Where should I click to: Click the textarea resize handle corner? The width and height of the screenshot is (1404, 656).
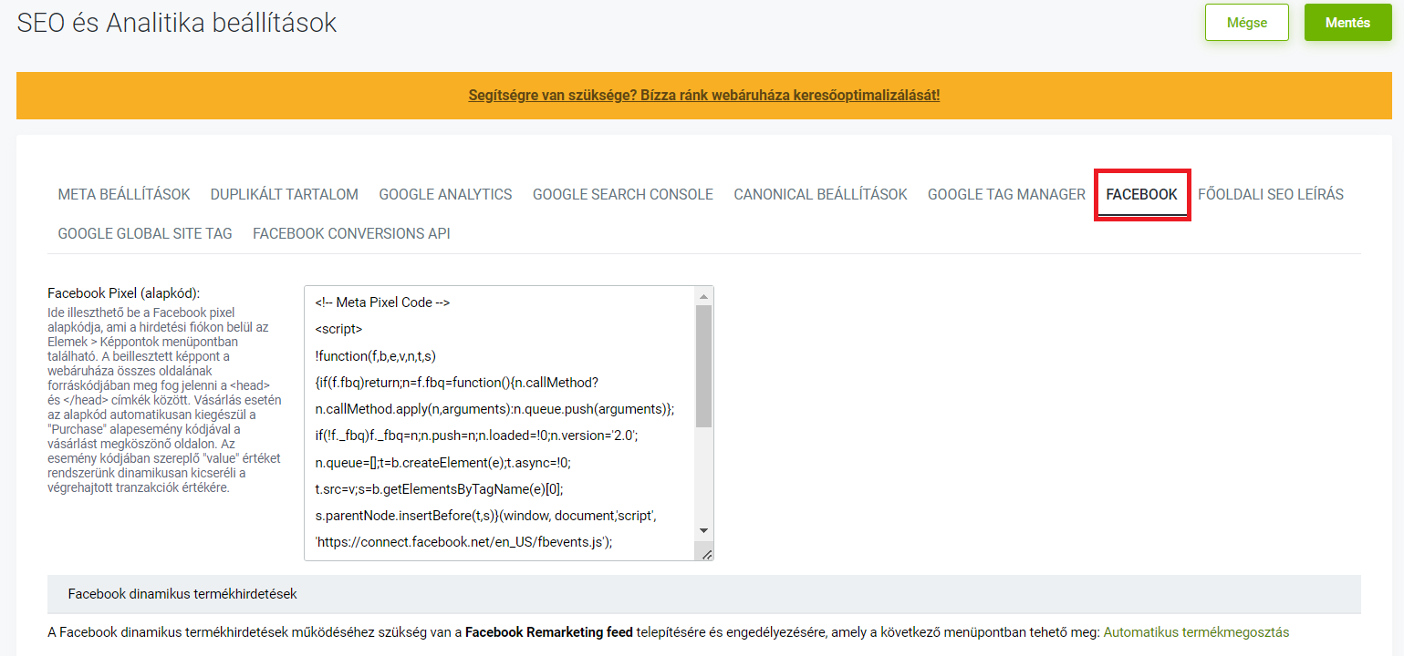(706, 553)
